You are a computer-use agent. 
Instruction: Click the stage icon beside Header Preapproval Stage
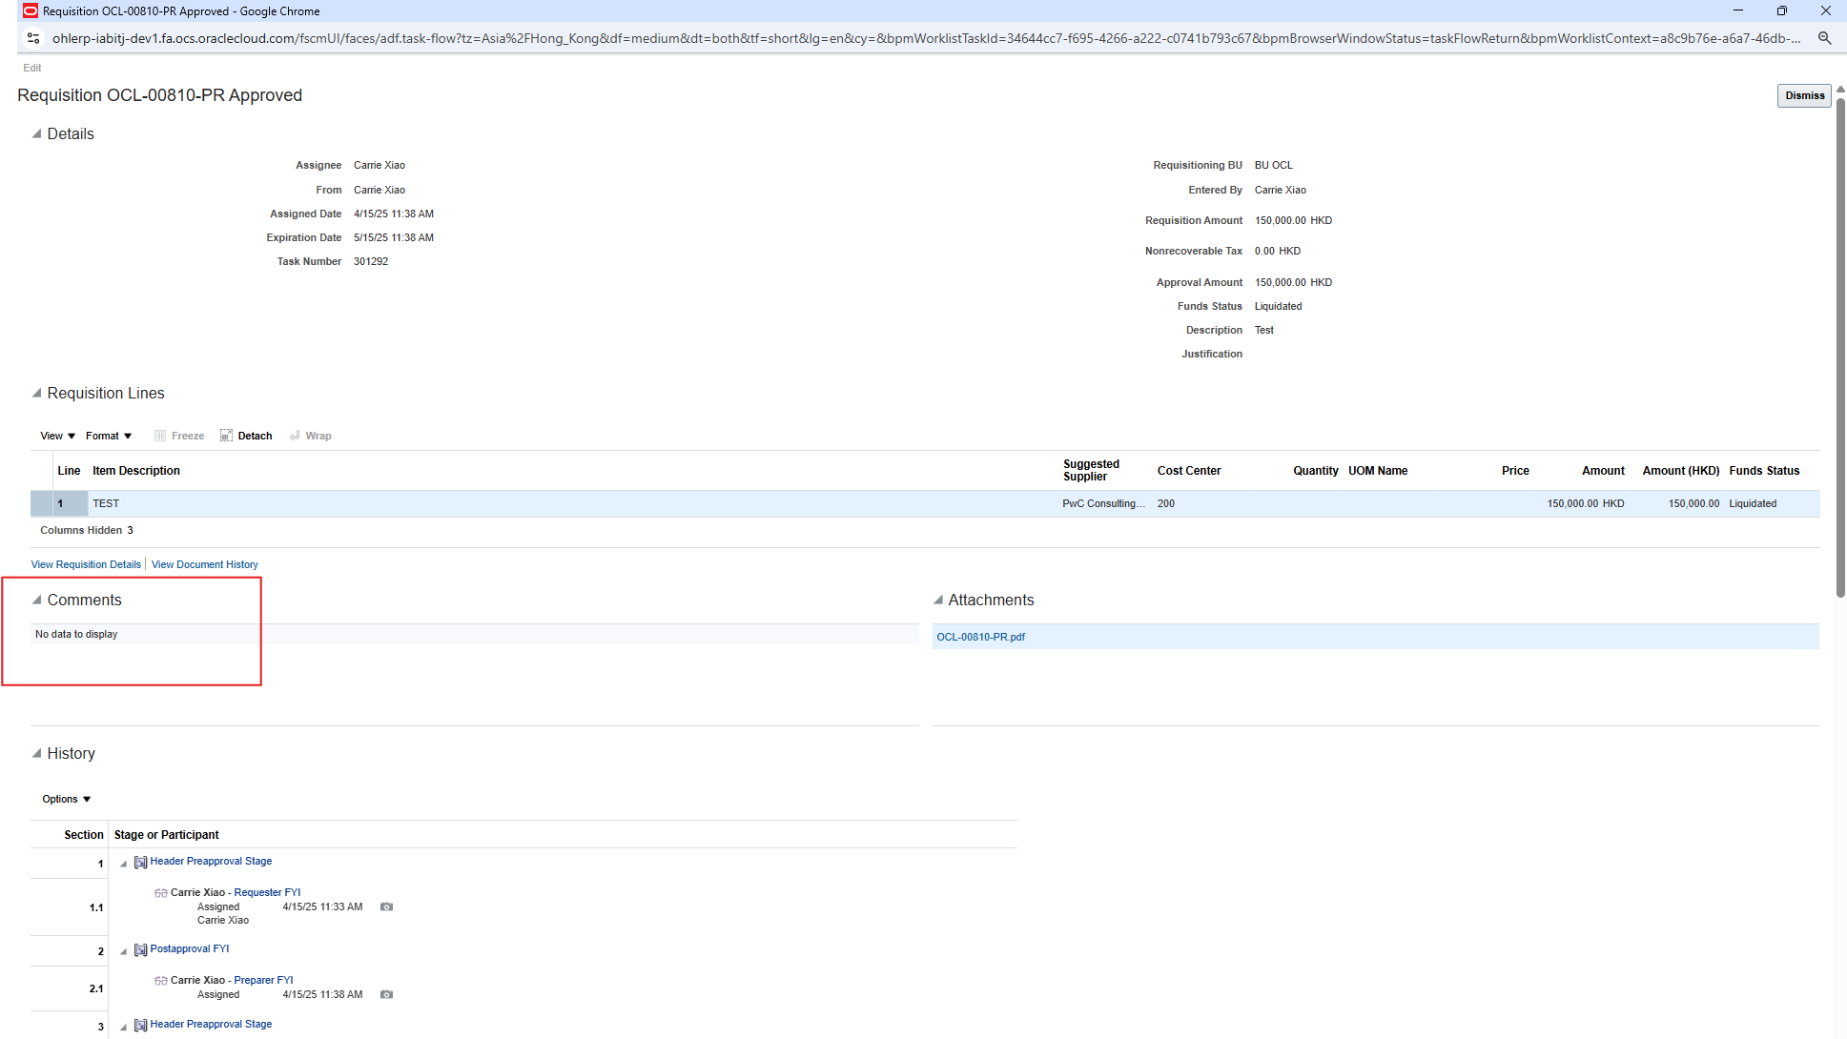coord(140,861)
